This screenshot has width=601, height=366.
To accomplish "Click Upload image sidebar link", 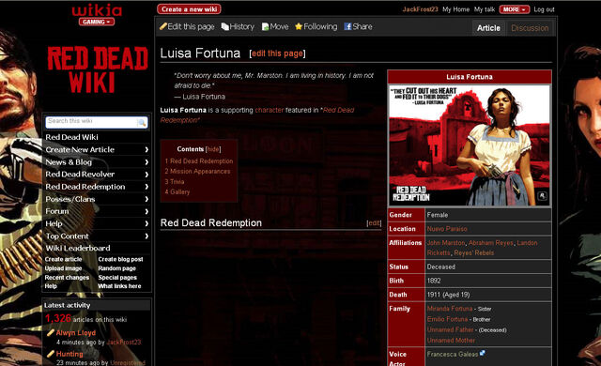I will 63,268.
